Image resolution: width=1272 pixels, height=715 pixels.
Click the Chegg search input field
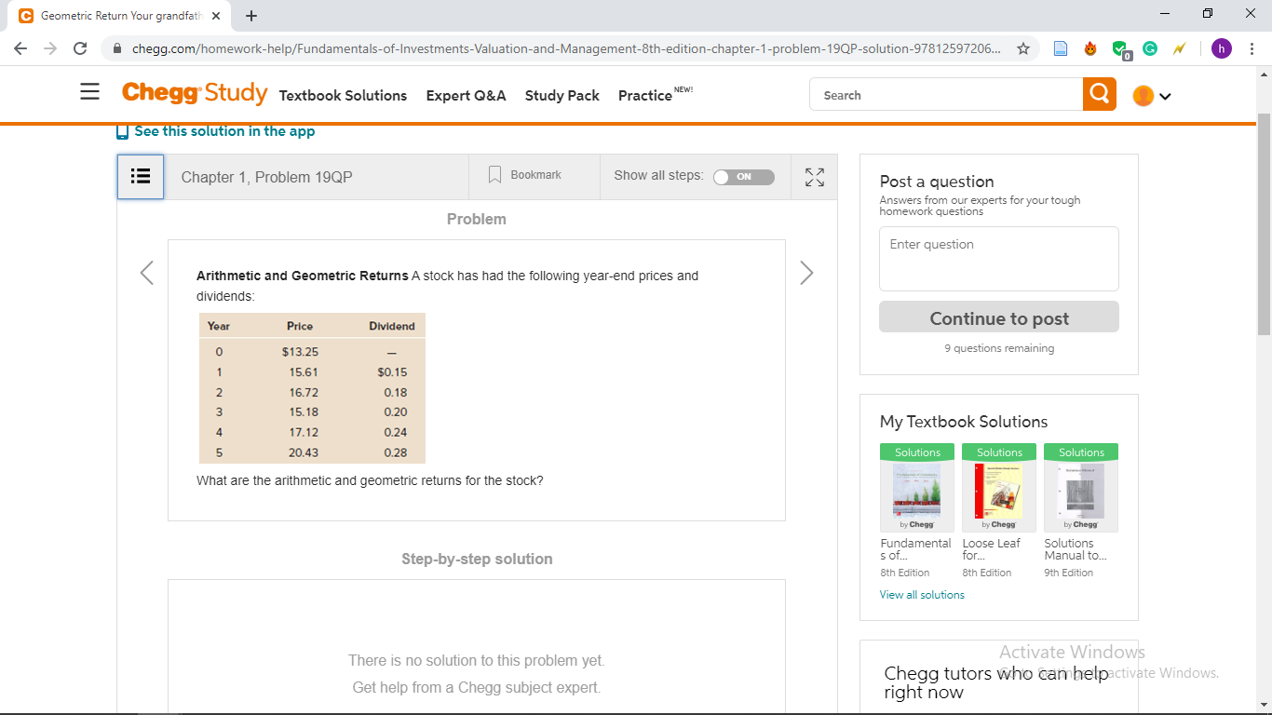947,94
